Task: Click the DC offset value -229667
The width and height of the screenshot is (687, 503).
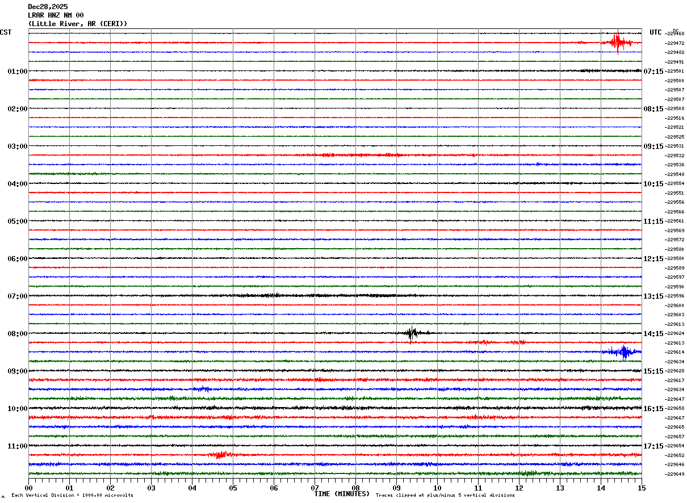Action: click(674, 418)
